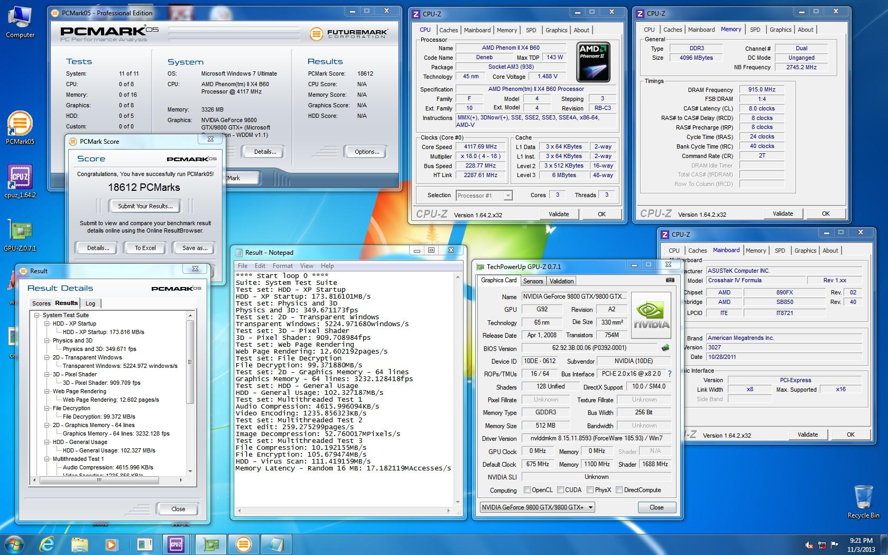Image resolution: width=888 pixels, height=555 pixels.
Task: Open the File menu in Notepad
Action: click(x=243, y=266)
